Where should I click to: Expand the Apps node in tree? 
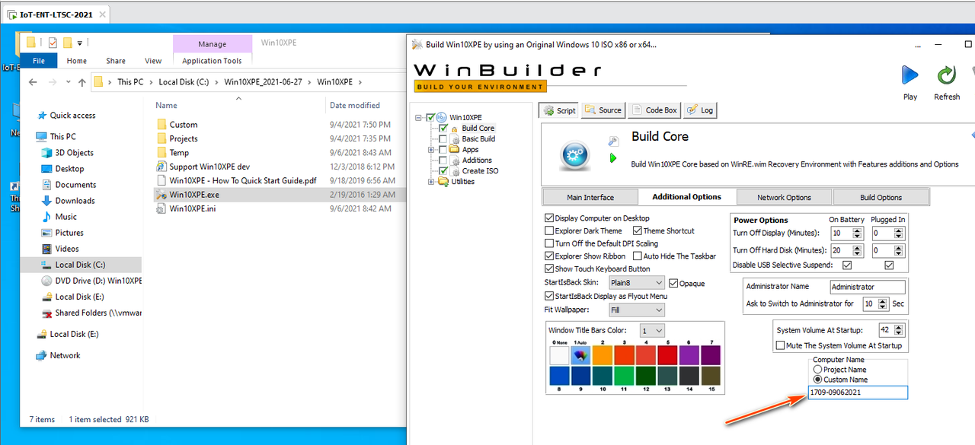[x=432, y=150]
